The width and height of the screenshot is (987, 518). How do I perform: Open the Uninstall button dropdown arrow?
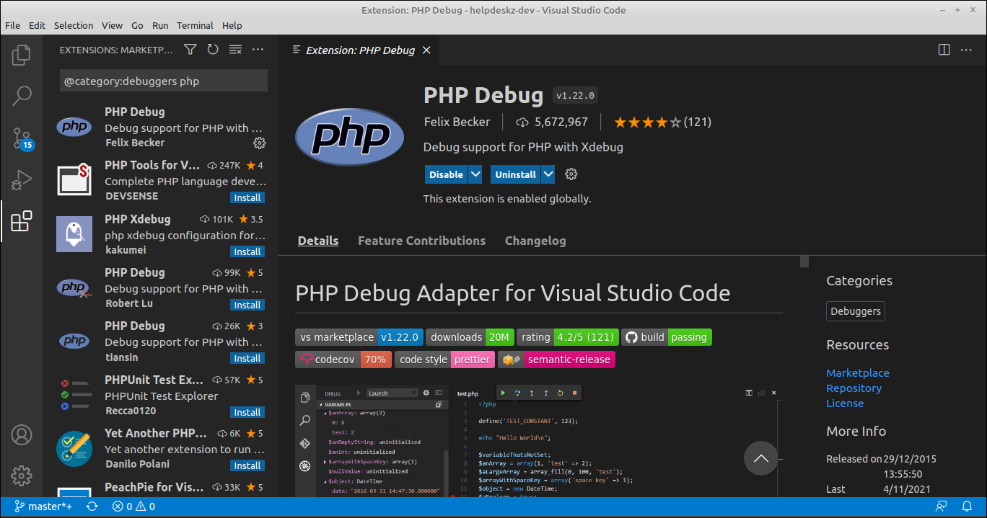tap(548, 174)
